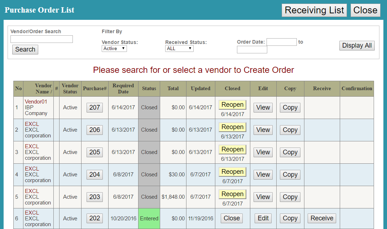Click the EXCL vendor link in row 2
The image size is (387, 229).
click(x=32, y=124)
